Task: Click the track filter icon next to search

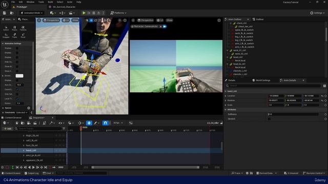Action: click(64, 129)
